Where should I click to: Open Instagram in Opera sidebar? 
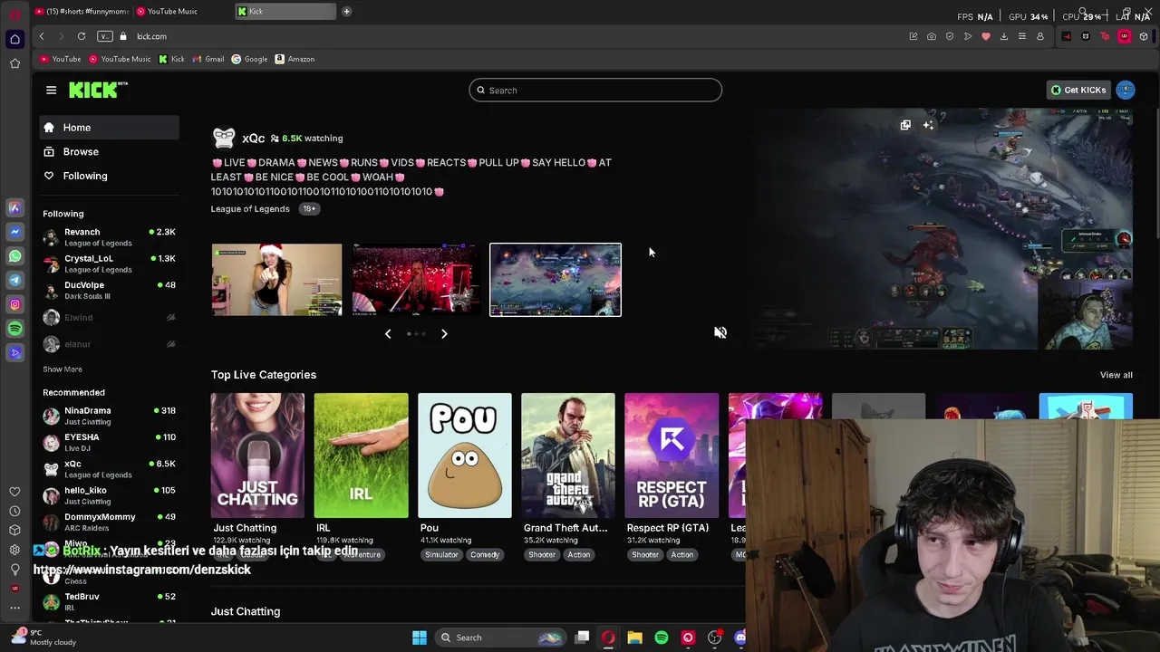[14, 304]
